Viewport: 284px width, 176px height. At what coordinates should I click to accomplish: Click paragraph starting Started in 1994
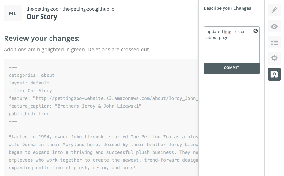point(103,152)
